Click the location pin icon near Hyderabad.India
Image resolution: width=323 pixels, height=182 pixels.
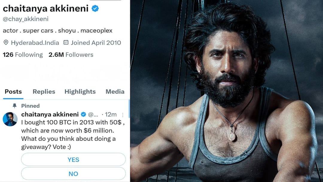coord(6,43)
